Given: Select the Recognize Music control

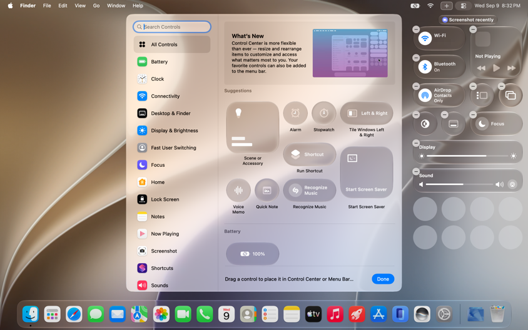Looking at the screenshot, I should pyautogui.click(x=310, y=191).
